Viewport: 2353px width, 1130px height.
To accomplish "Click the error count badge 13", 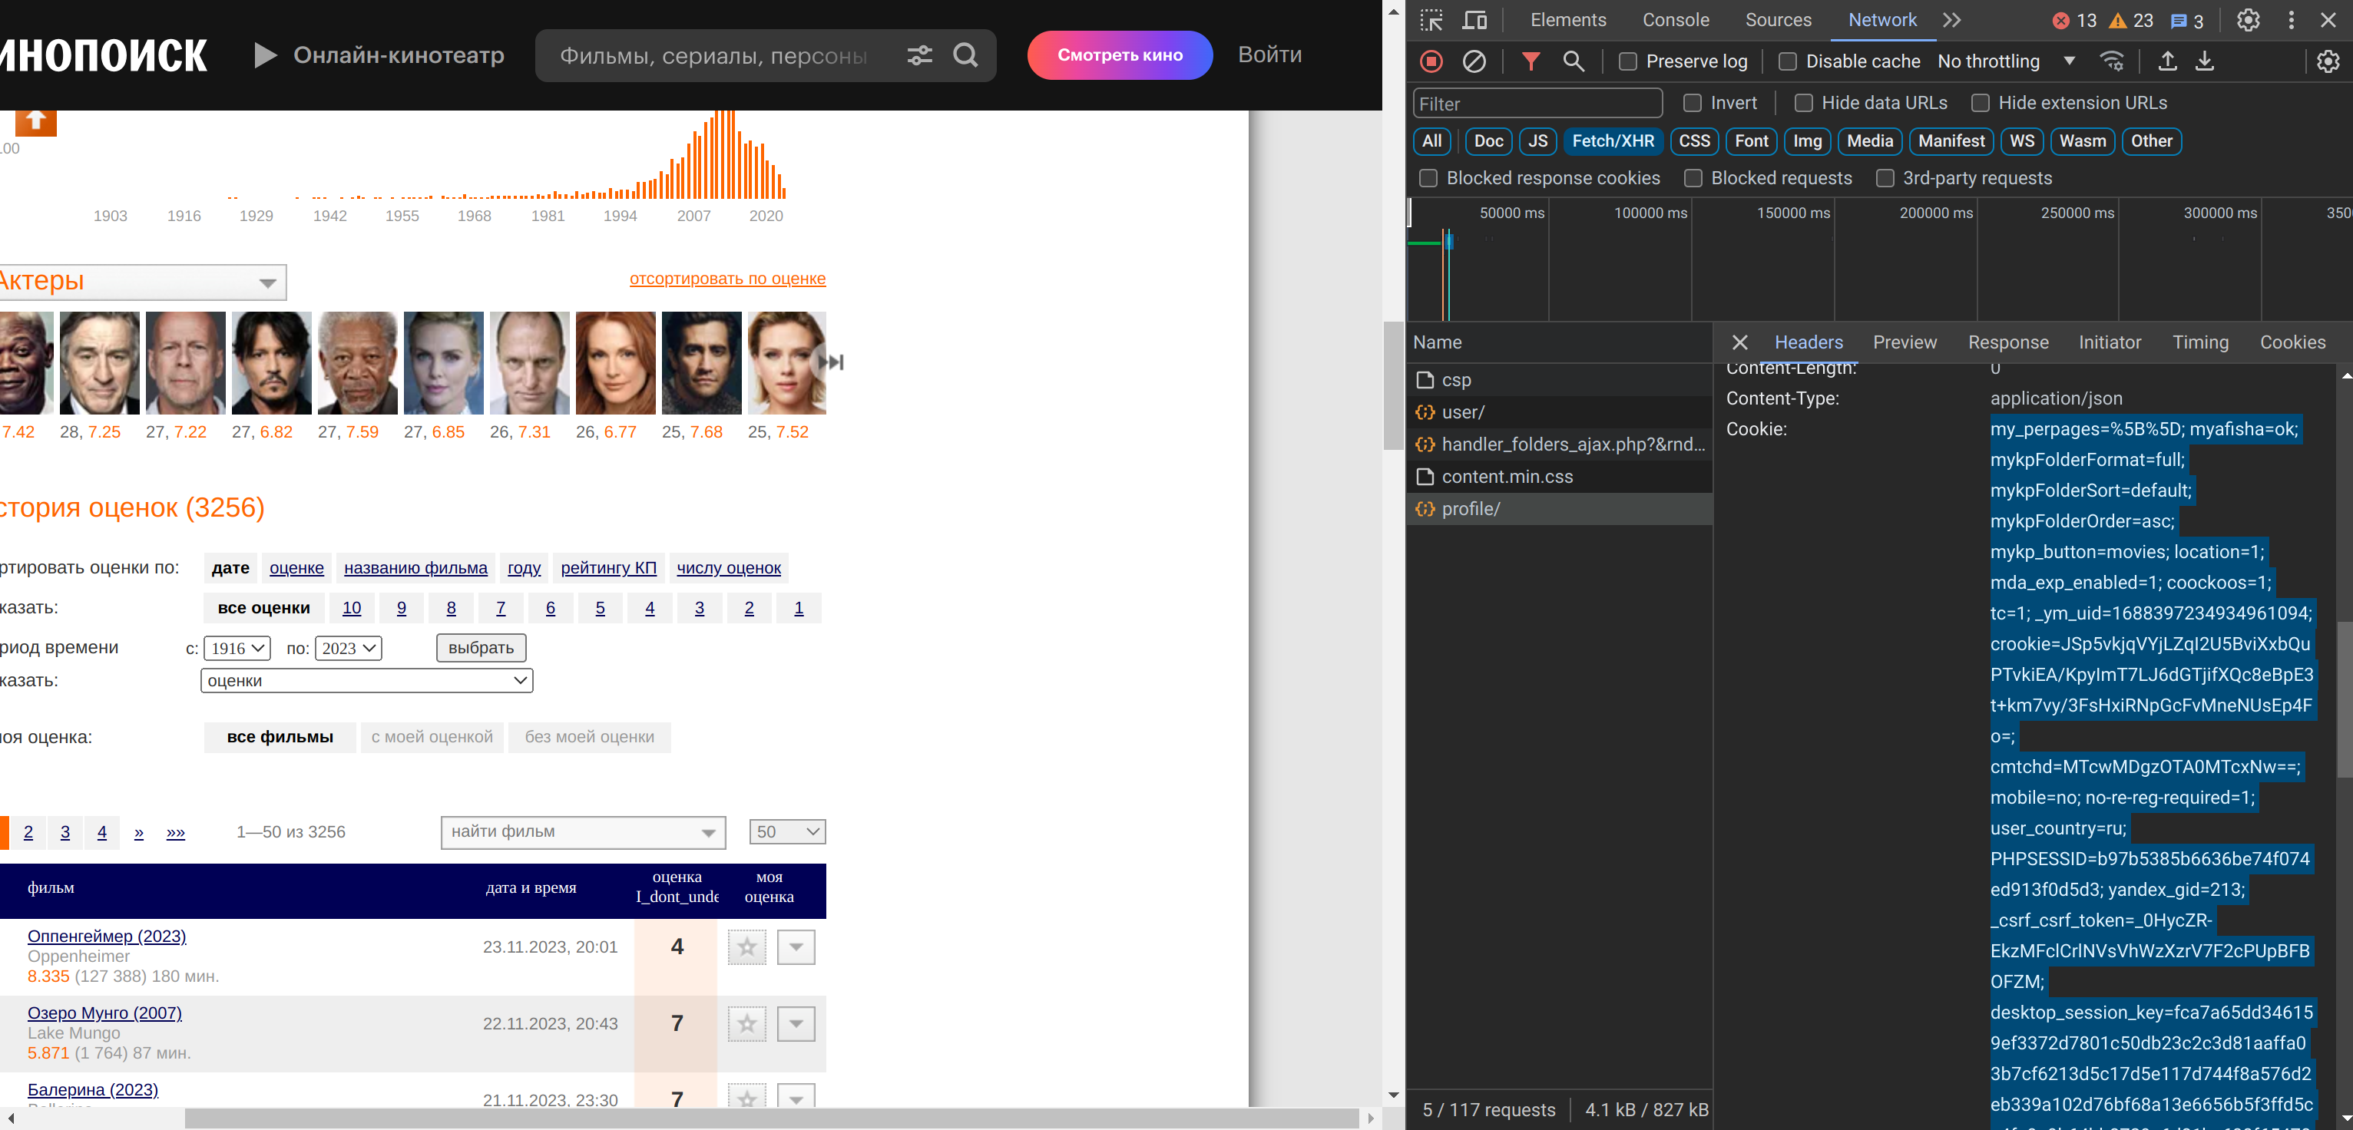I will pos(2074,20).
